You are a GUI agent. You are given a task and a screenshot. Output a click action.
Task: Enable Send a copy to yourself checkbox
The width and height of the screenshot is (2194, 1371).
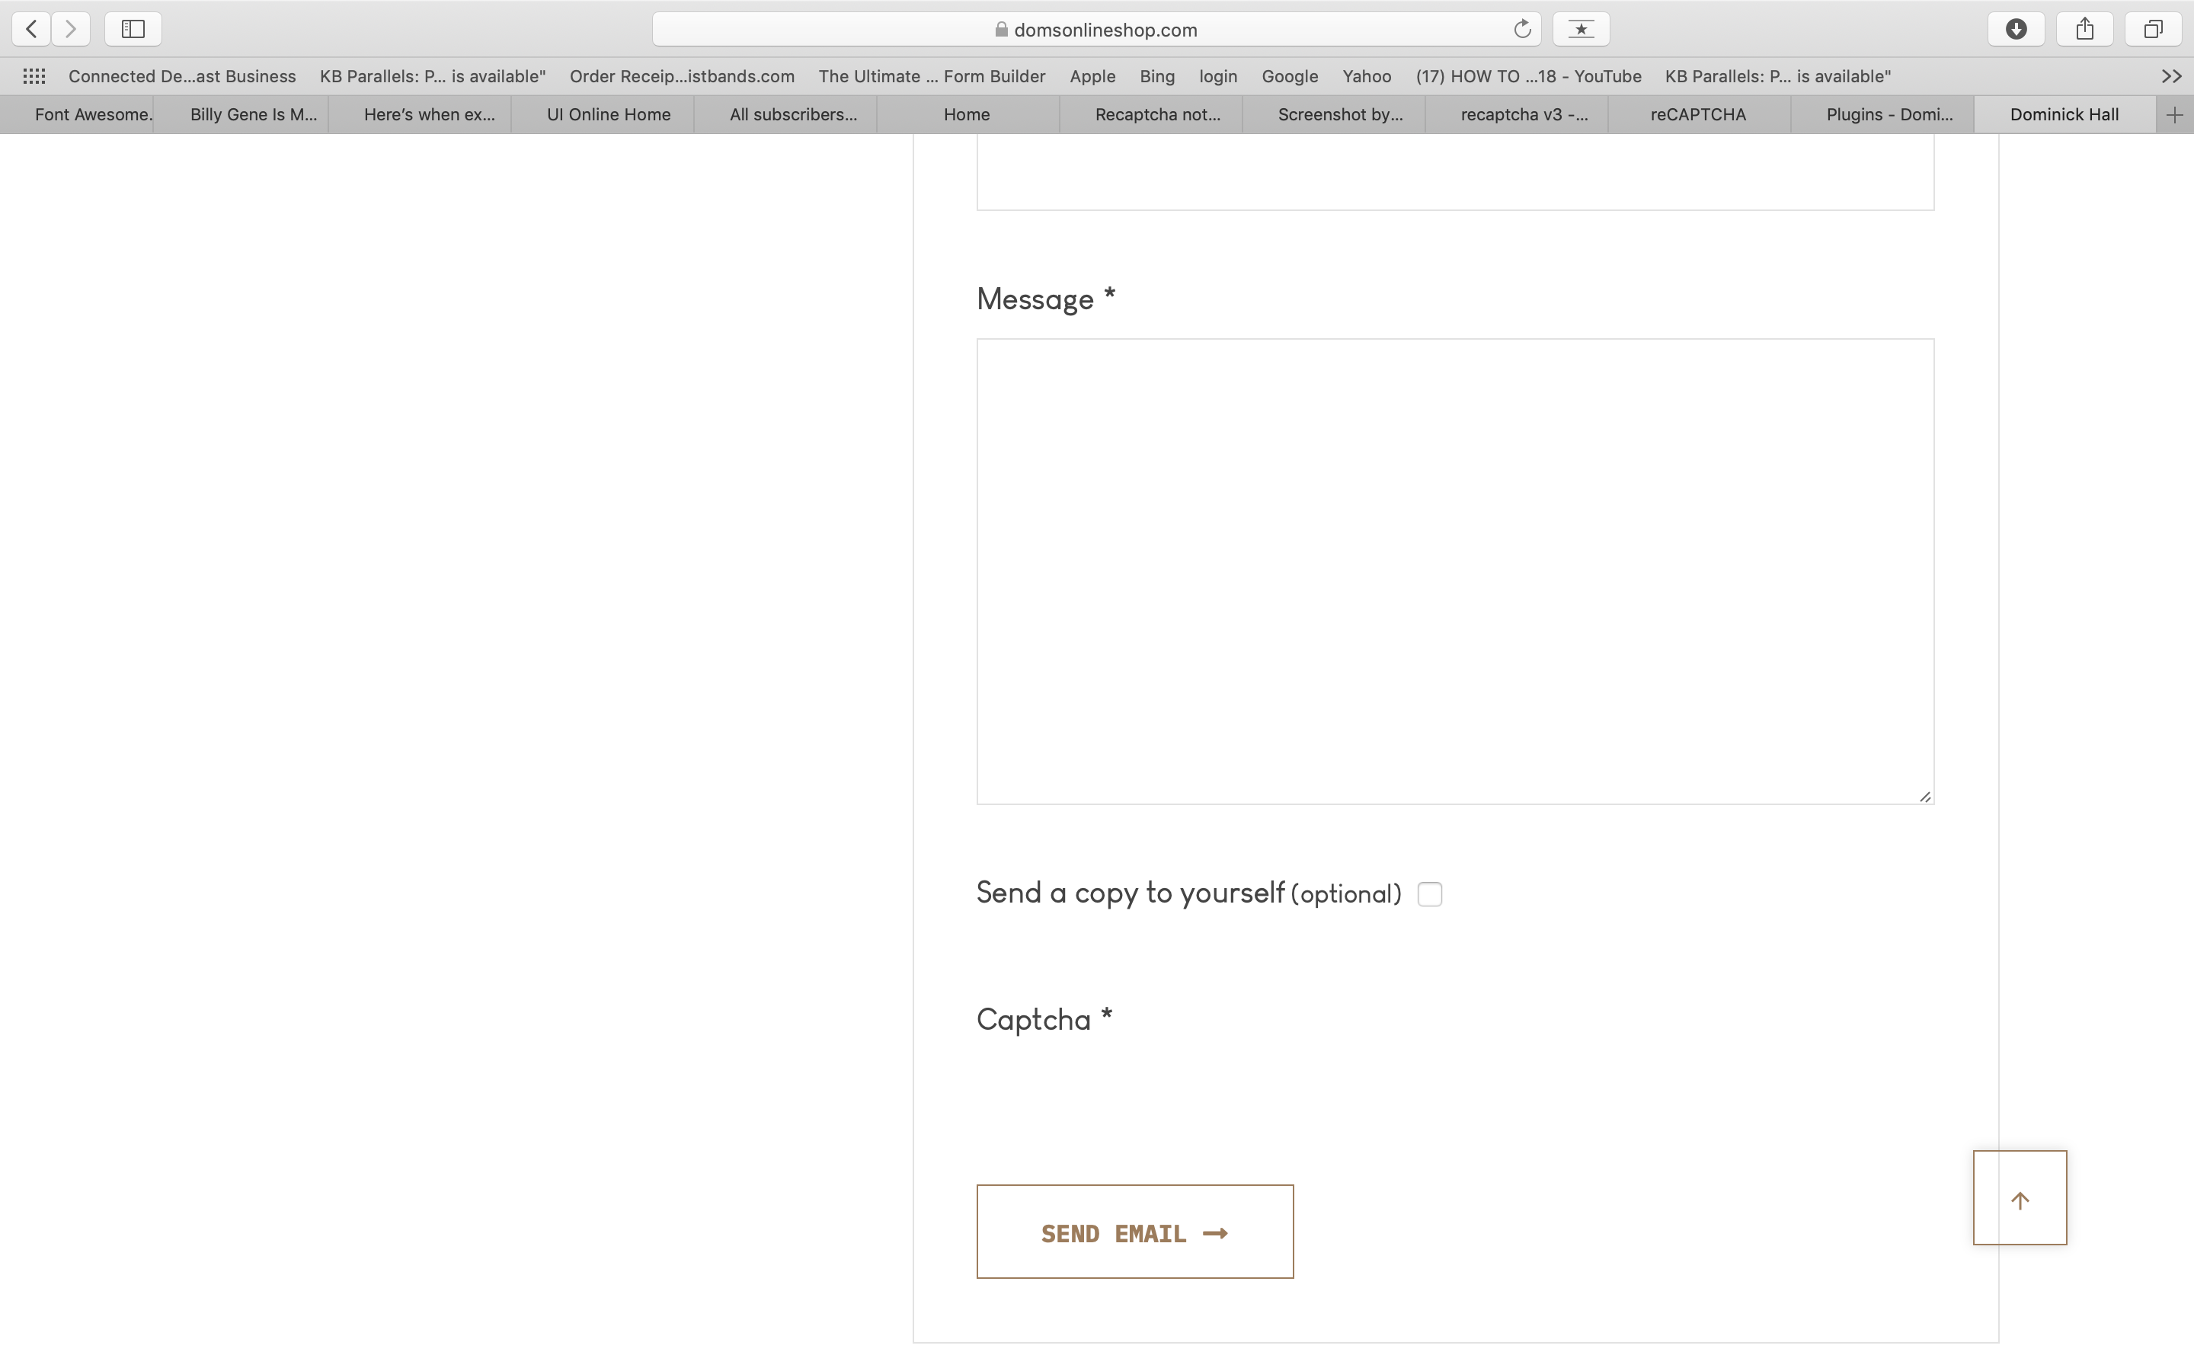click(1429, 894)
